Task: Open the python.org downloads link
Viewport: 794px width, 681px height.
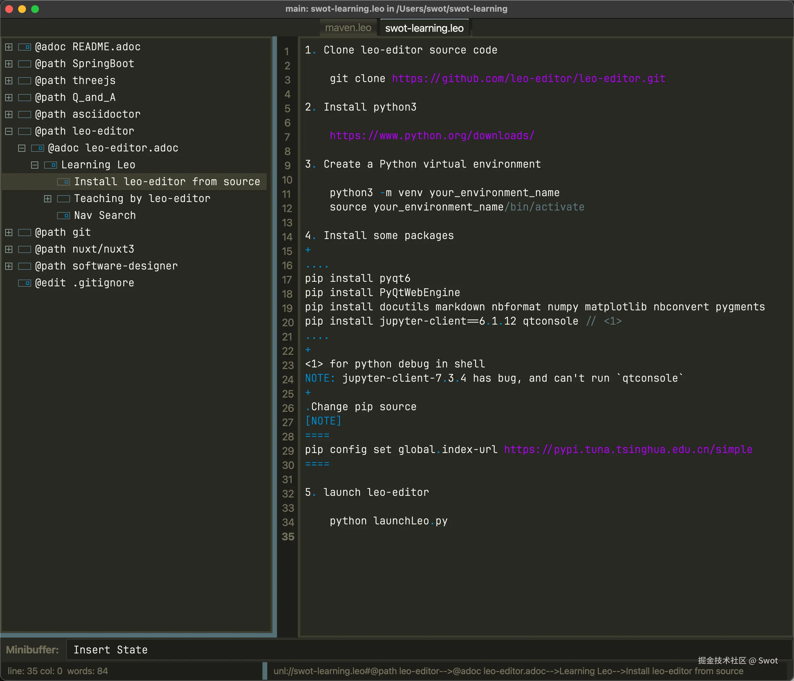Action: [432, 136]
